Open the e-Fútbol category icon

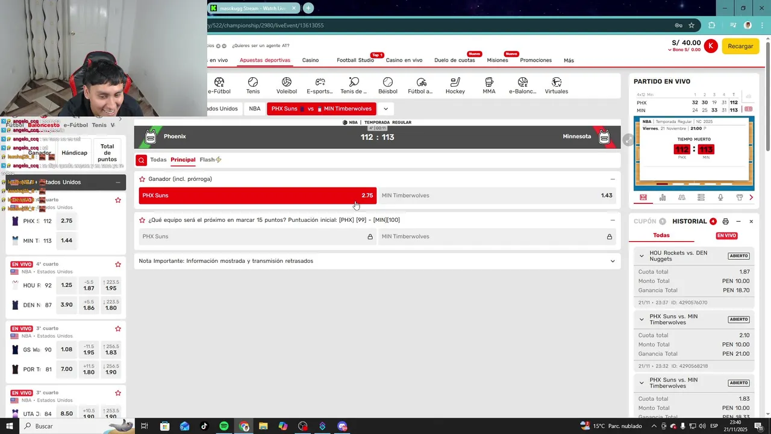[x=219, y=86]
